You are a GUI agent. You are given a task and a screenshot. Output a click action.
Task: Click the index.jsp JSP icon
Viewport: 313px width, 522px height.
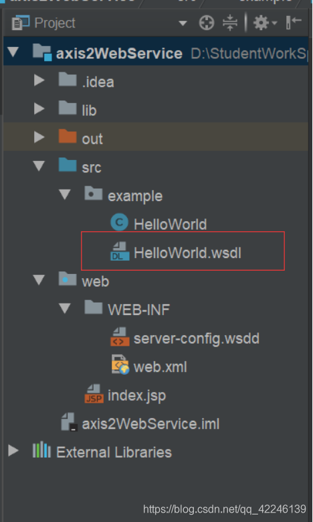click(x=94, y=394)
